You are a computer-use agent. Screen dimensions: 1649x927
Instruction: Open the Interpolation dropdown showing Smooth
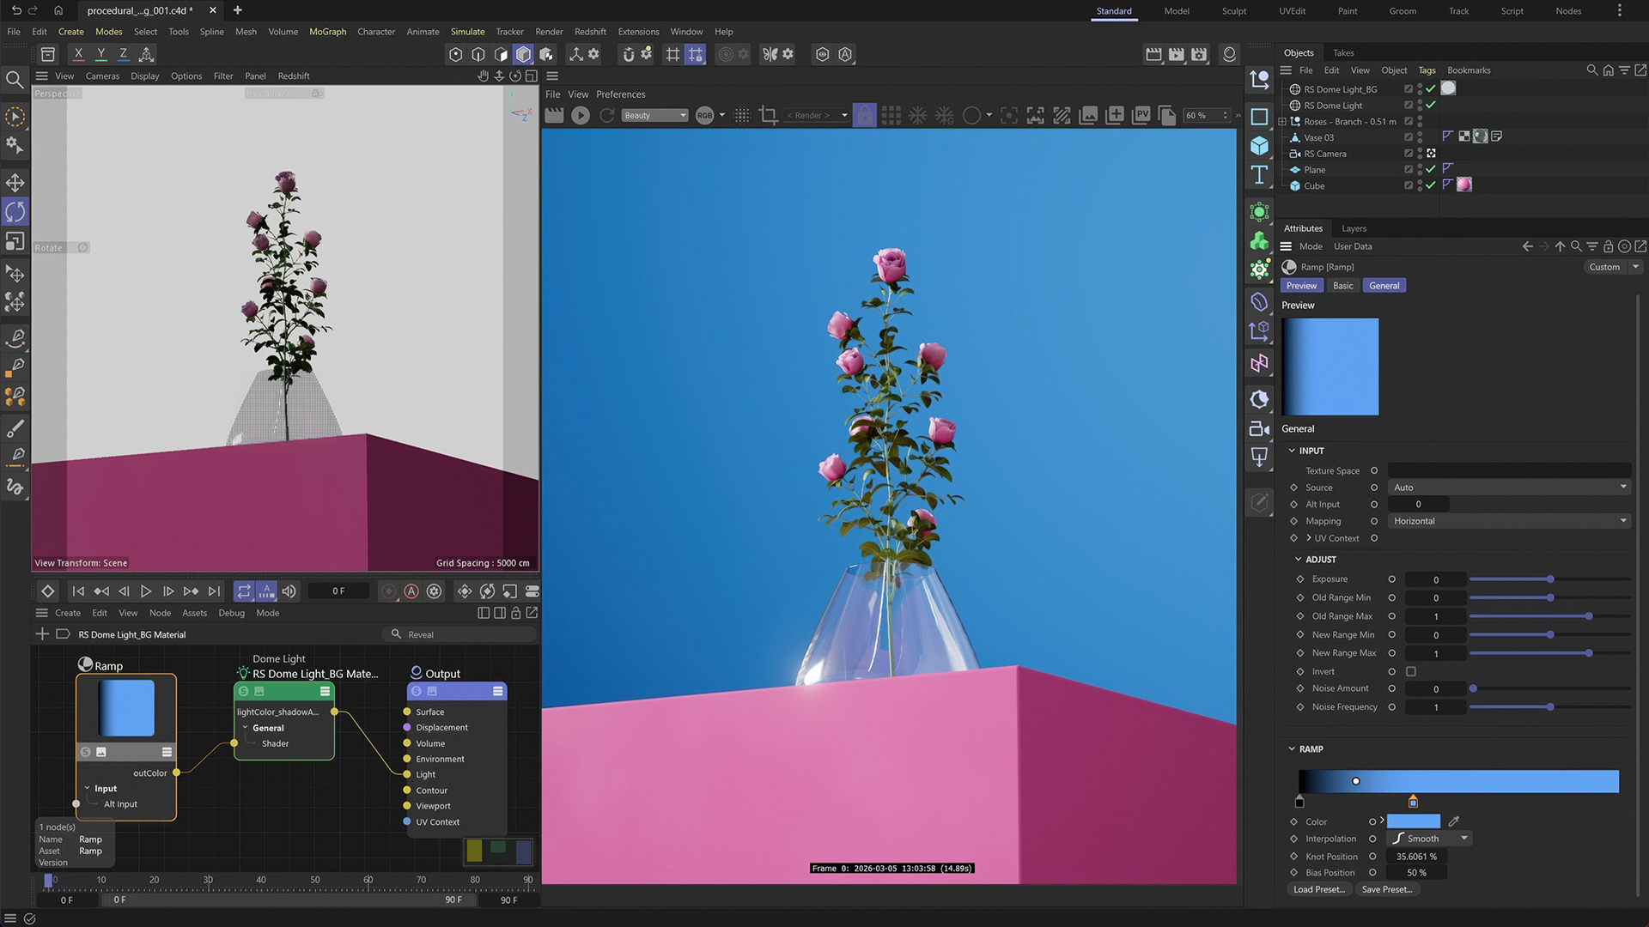(1430, 839)
